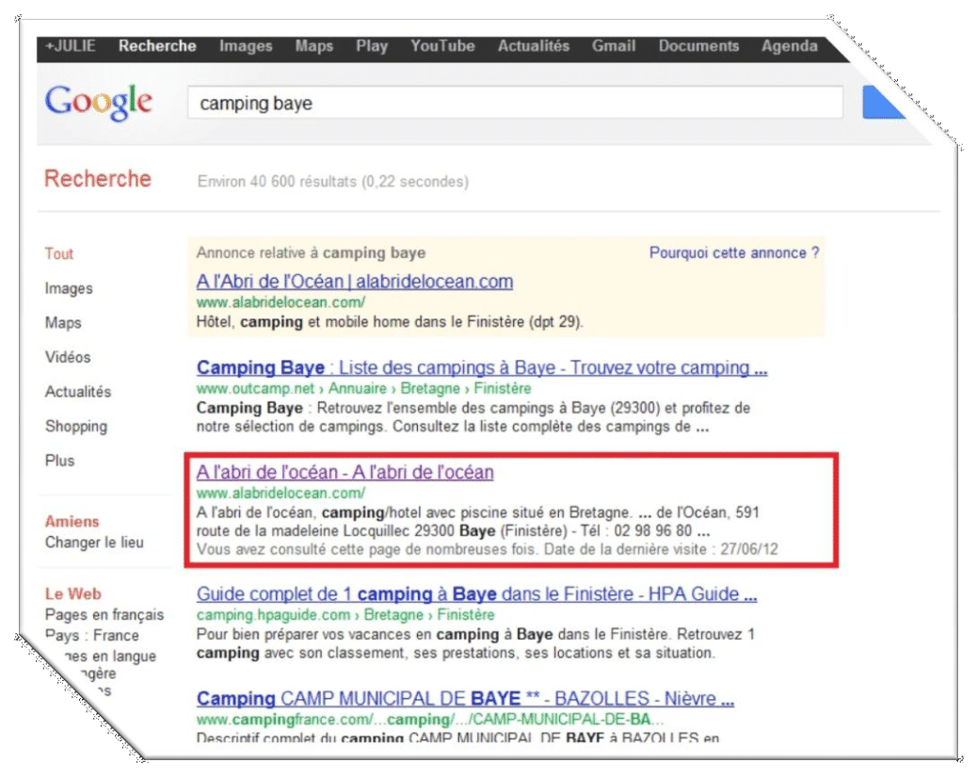
Task: Open the ad title A l'Abri de l'Océan | alabridelocean.com
Action: [x=355, y=282]
